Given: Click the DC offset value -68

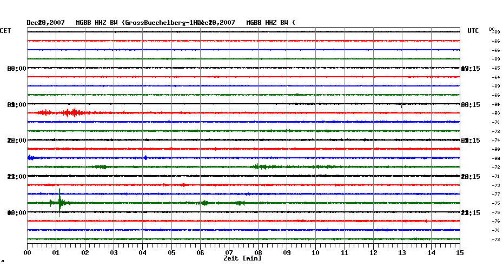Looking at the screenshot, I should click(496, 158).
